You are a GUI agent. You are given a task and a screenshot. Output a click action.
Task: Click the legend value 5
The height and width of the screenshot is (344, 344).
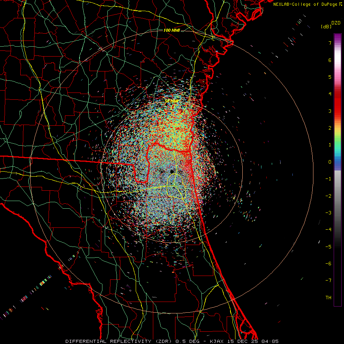point(330,77)
